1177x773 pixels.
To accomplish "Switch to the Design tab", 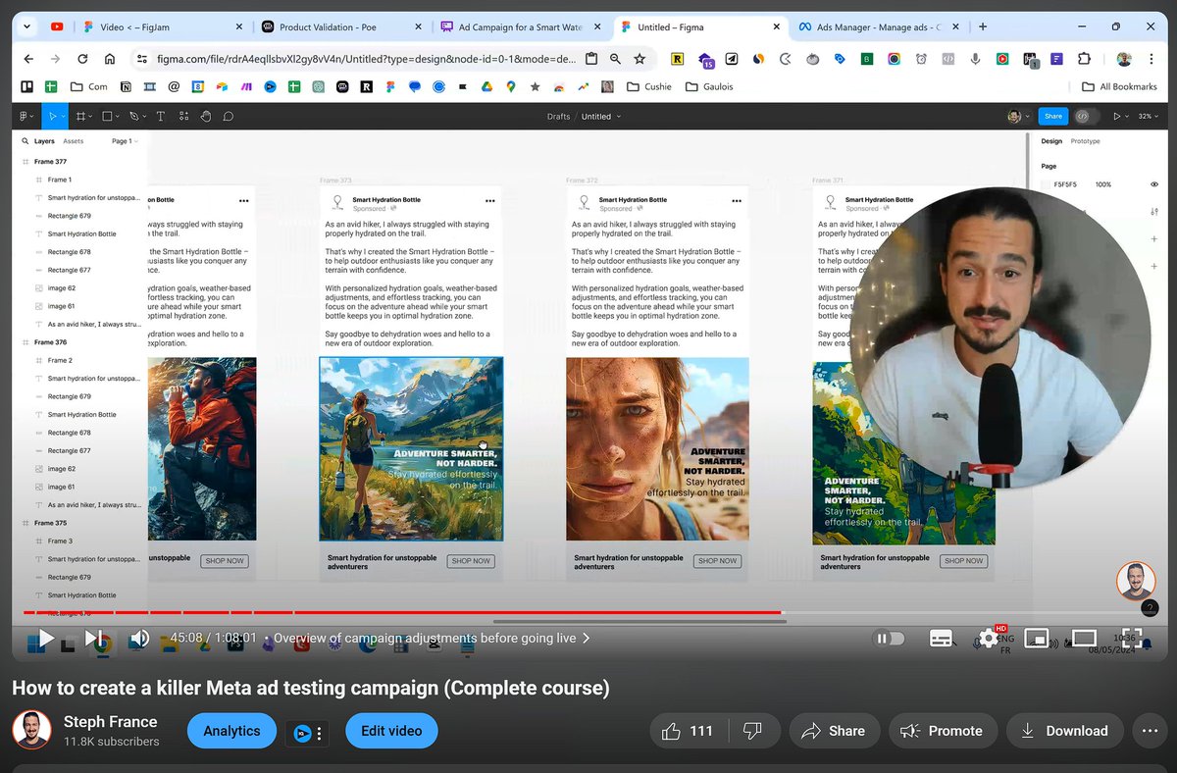I will pos(1051,141).
